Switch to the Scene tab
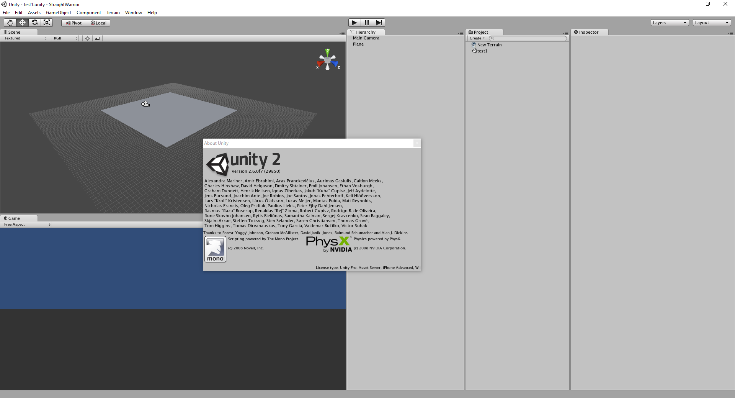The width and height of the screenshot is (735, 398). [x=19, y=32]
